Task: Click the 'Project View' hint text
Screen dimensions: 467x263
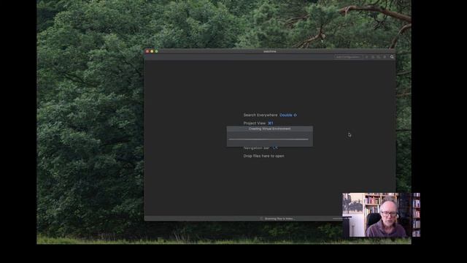Action: [x=255, y=123]
